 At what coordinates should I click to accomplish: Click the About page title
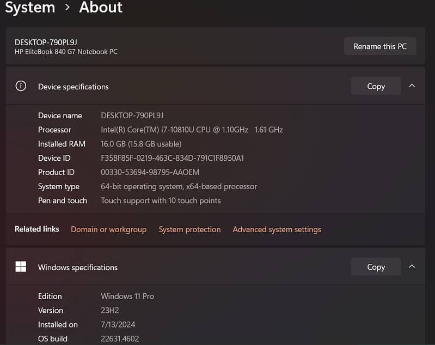coord(101,8)
